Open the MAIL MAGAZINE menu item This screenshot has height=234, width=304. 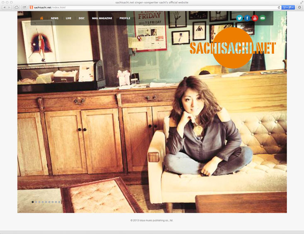(x=102, y=18)
